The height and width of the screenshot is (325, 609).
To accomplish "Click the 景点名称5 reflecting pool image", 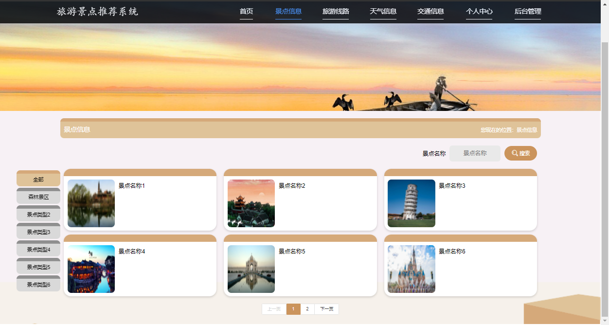I will point(251,269).
